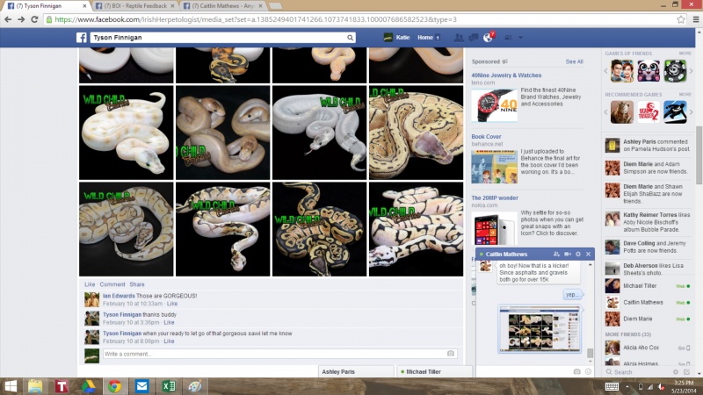Open the Michael Tiller chat tab

(x=434, y=371)
